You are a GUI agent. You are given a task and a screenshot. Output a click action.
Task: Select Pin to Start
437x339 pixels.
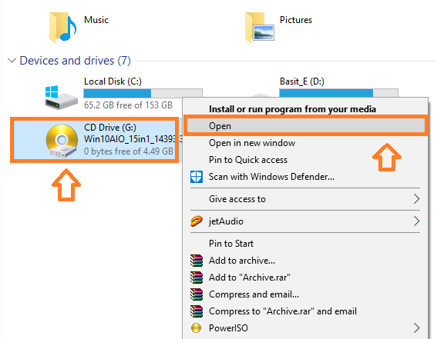point(231,244)
